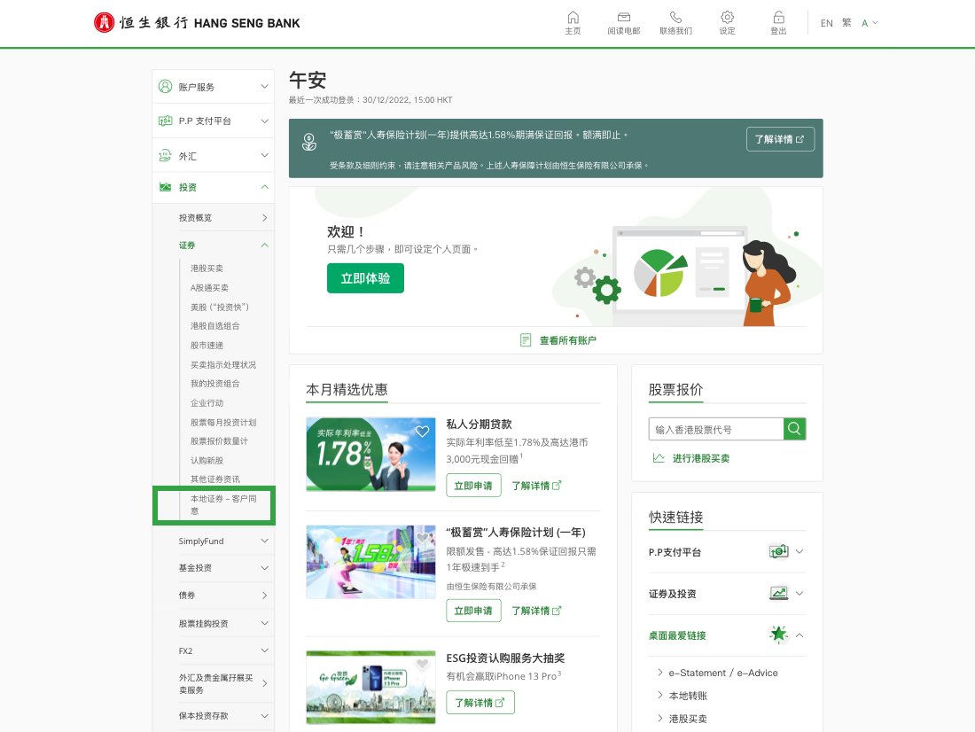Favorite the 私人分期贷款 offer heart
This screenshot has width=975, height=732.
pyautogui.click(x=422, y=432)
